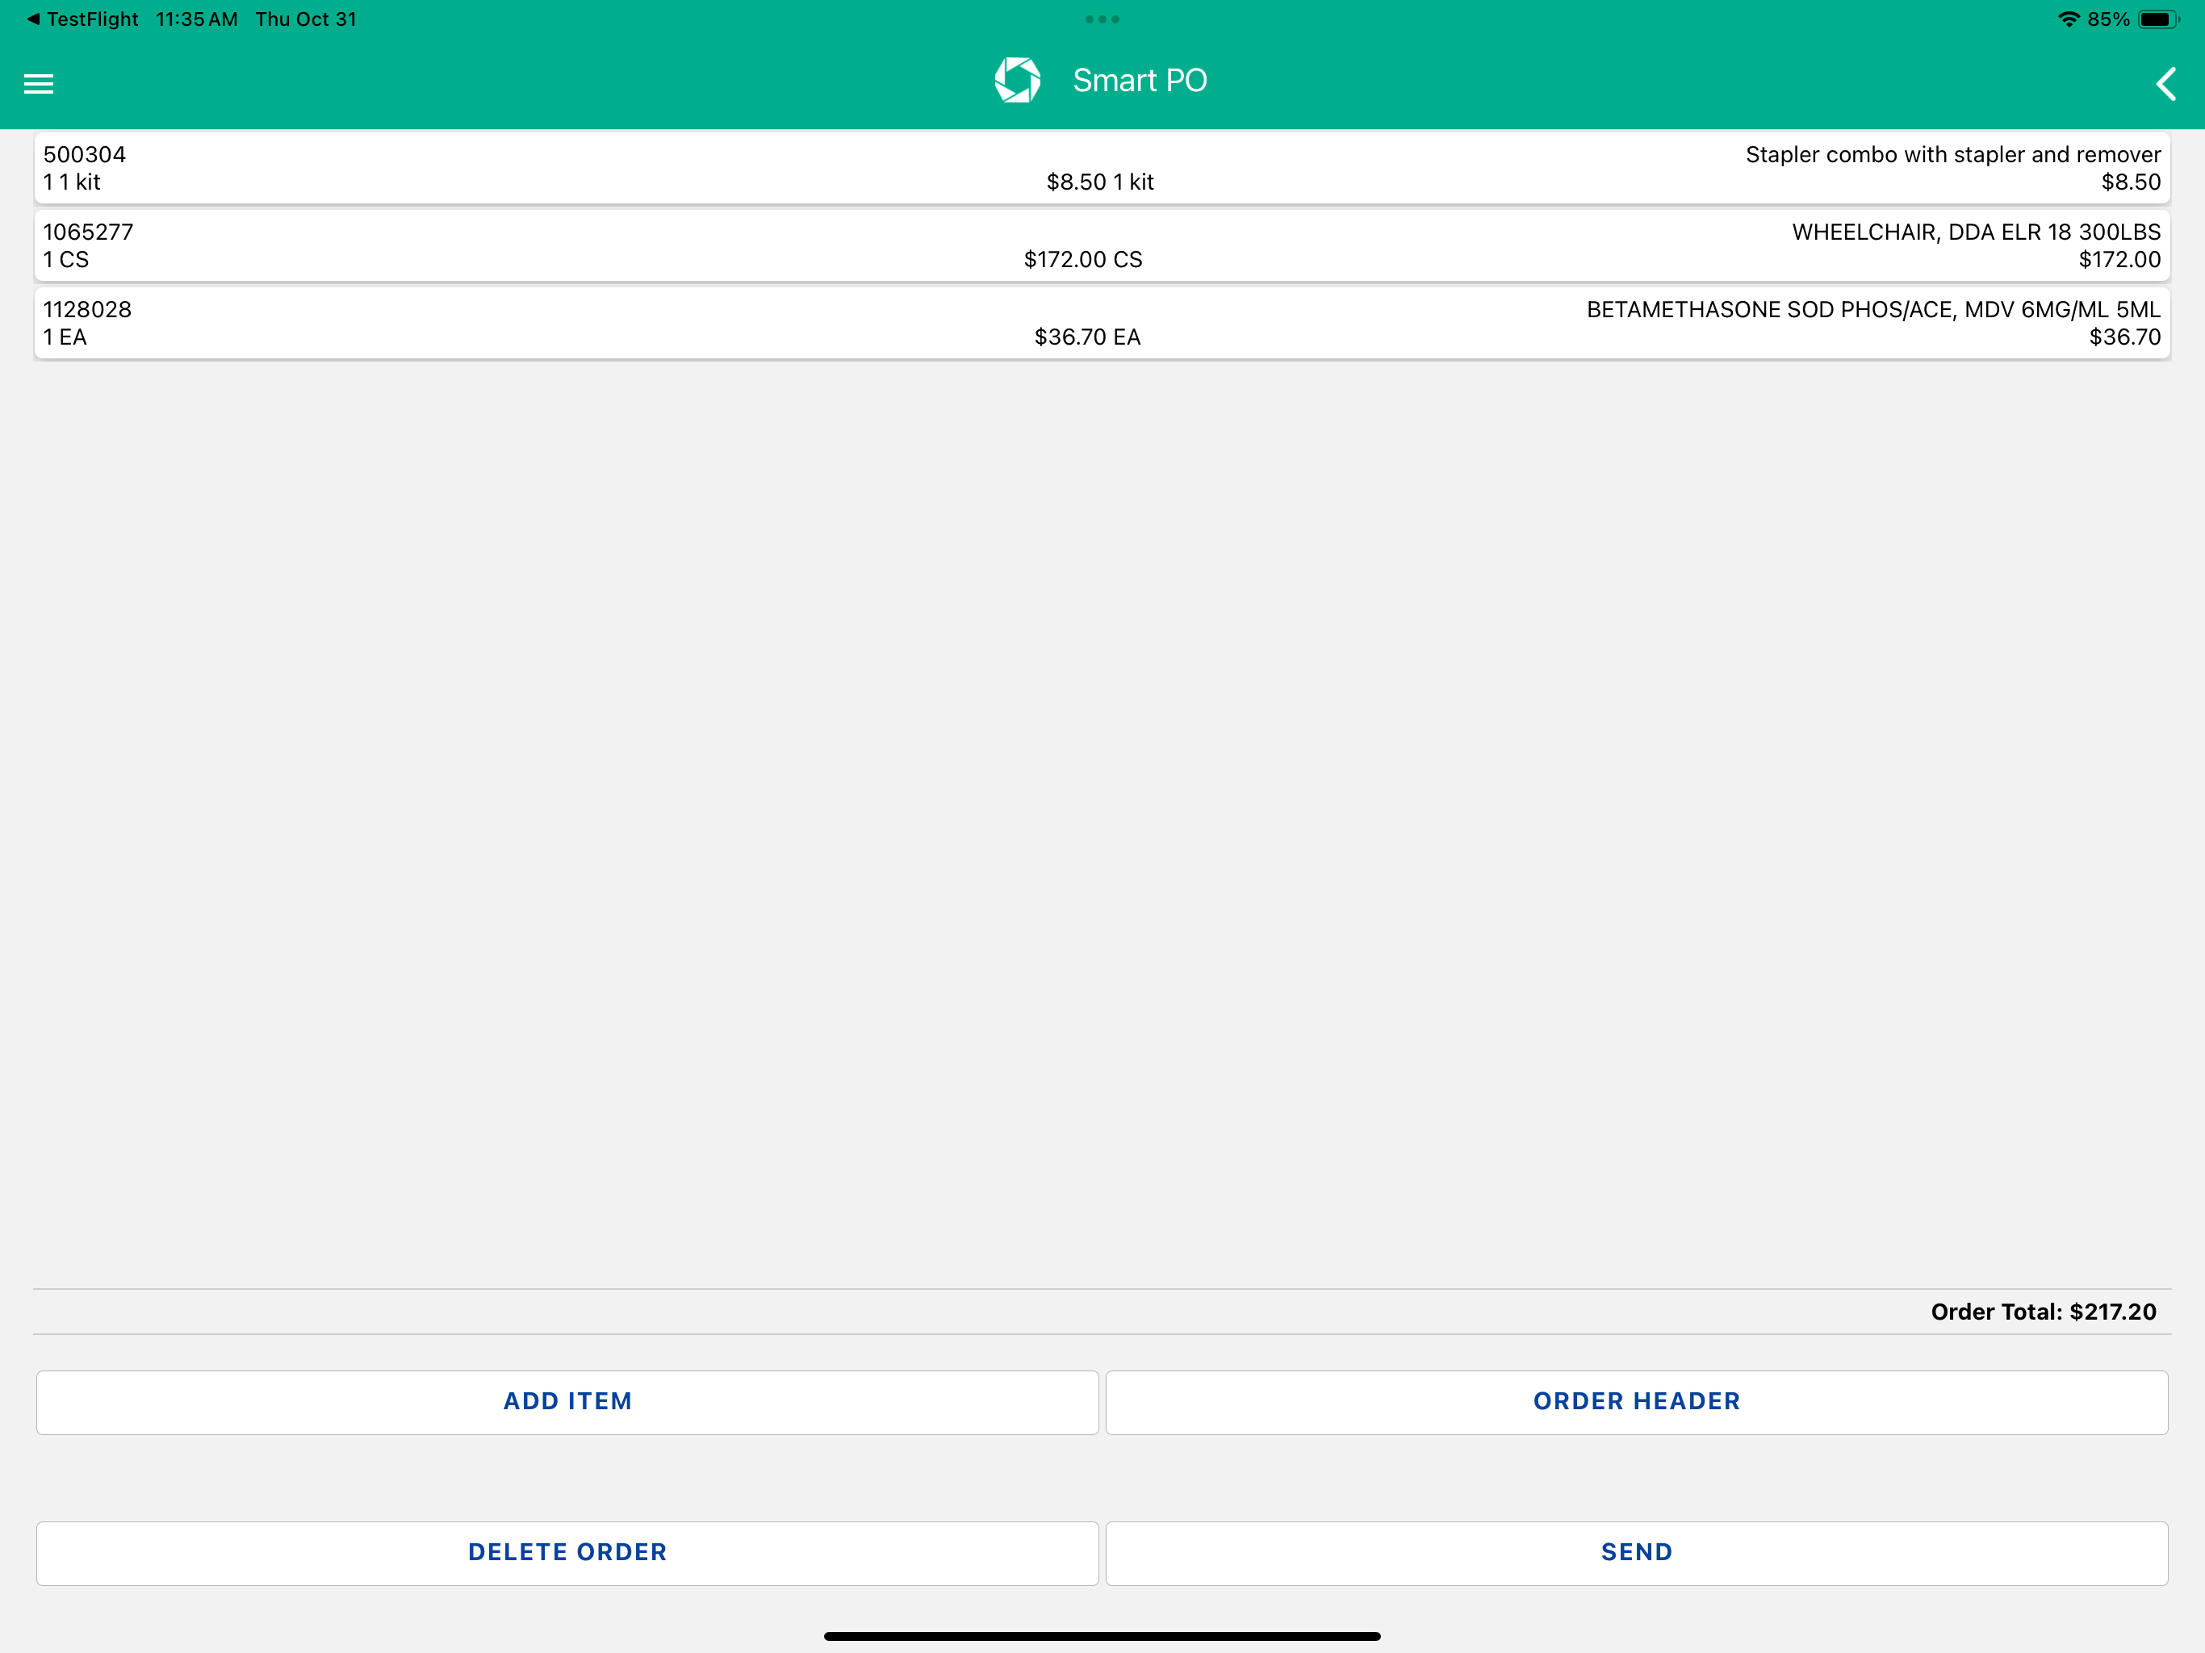
Task: Click the $172.00 line total
Action: pos(2119,260)
